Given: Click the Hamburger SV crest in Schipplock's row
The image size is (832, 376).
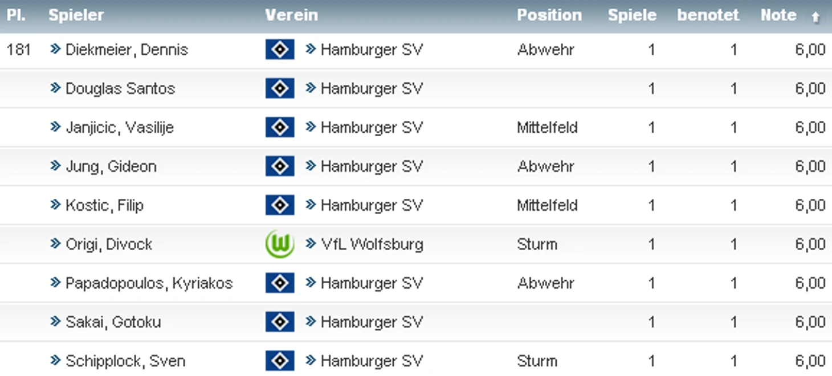Looking at the screenshot, I should tap(280, 361).
